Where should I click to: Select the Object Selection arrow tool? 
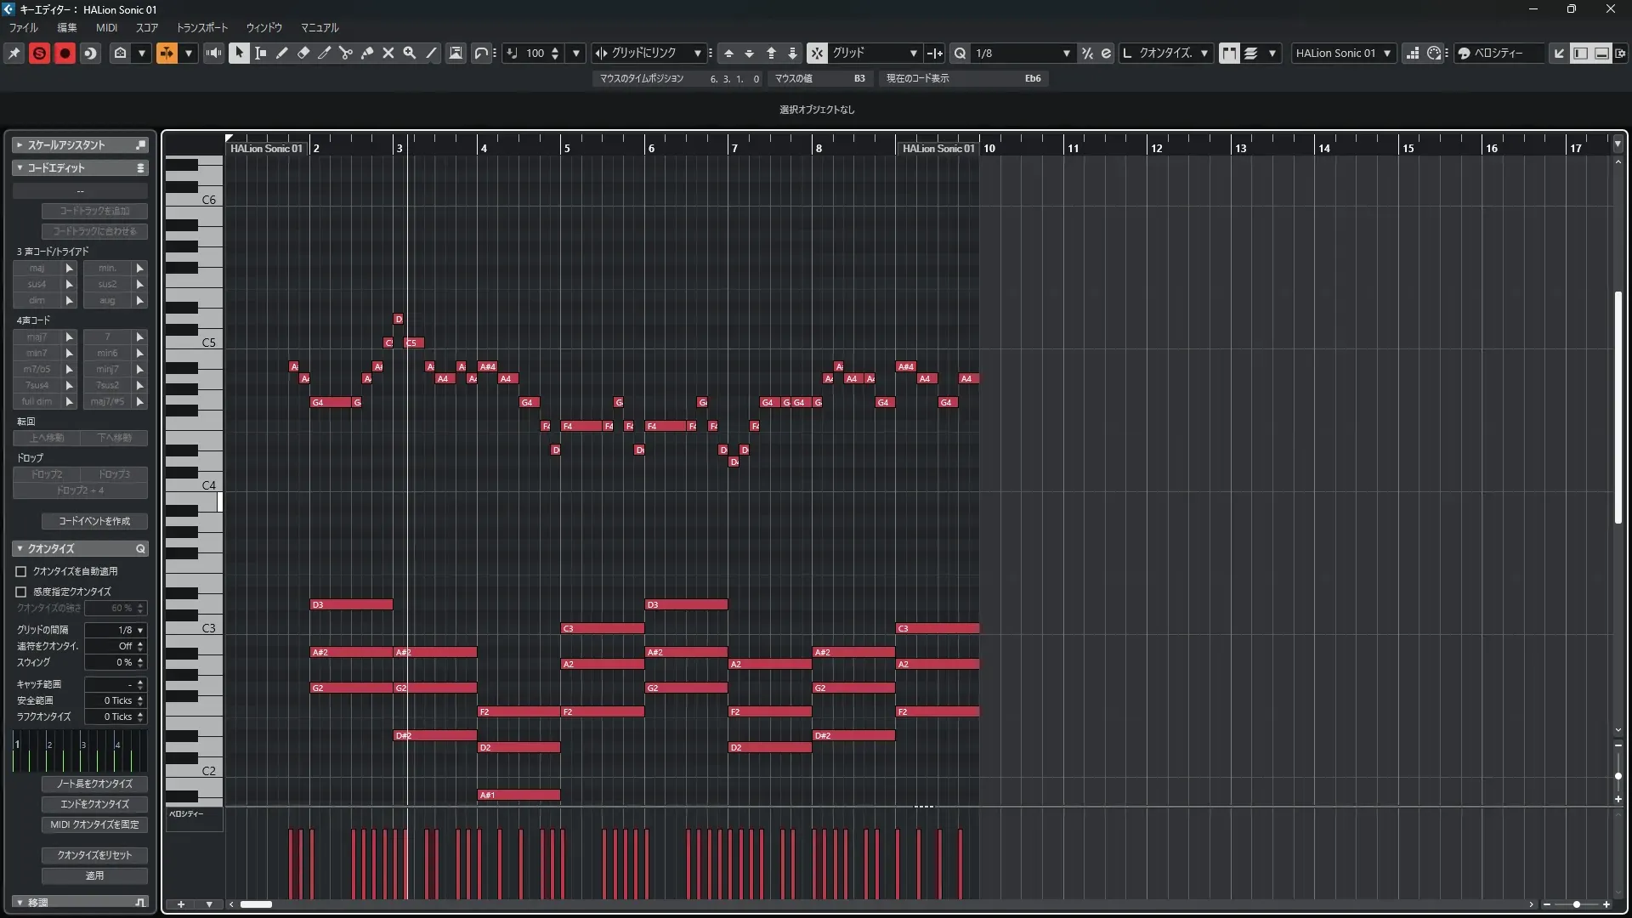239,53
